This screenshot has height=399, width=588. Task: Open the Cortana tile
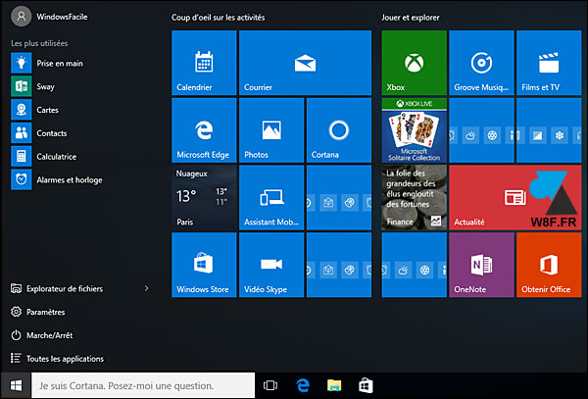339,130
